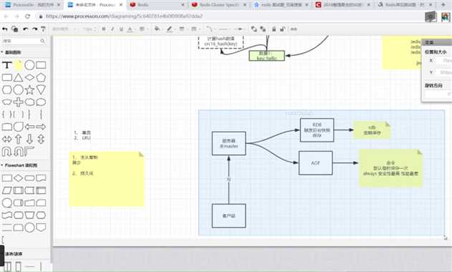Image resolution: width=452 pixels, height=272 pixels.
Task: Open a new browser tab
Action: [443, 4]
